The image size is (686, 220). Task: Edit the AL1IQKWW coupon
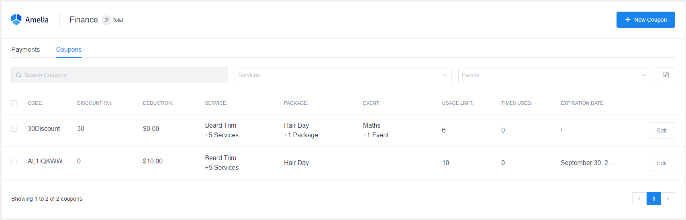point(661,163)
